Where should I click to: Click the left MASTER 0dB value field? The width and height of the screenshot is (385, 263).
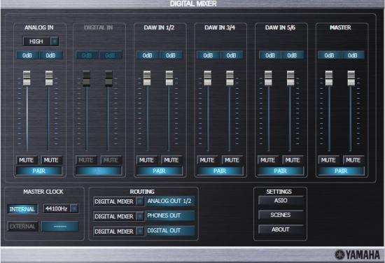(330, 55)
